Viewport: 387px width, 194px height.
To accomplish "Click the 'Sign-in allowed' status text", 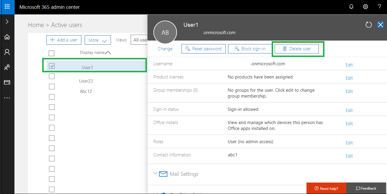I will (243, 109).
